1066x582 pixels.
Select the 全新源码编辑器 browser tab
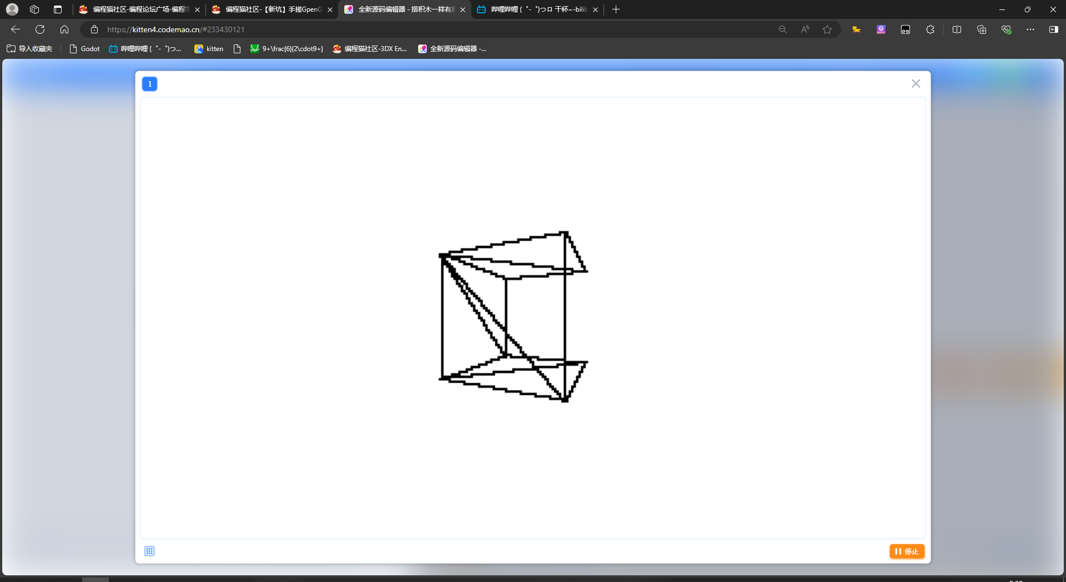click(405, 9)
